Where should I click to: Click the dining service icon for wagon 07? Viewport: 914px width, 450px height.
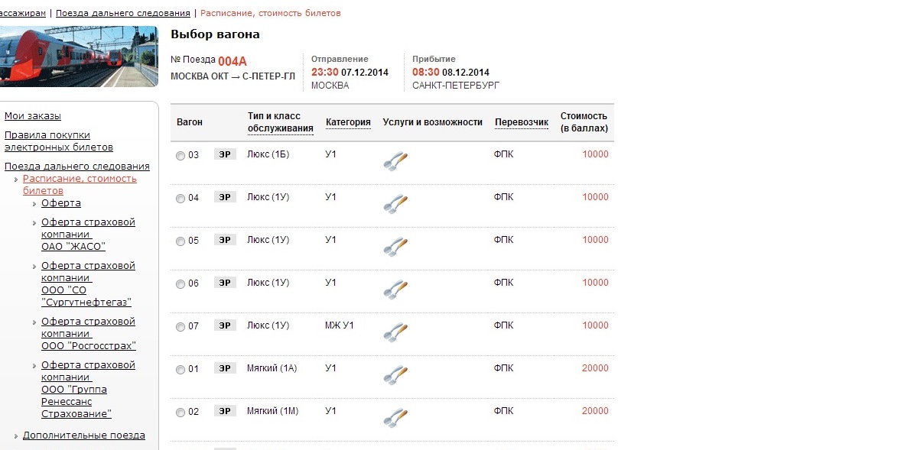[395, 332]
